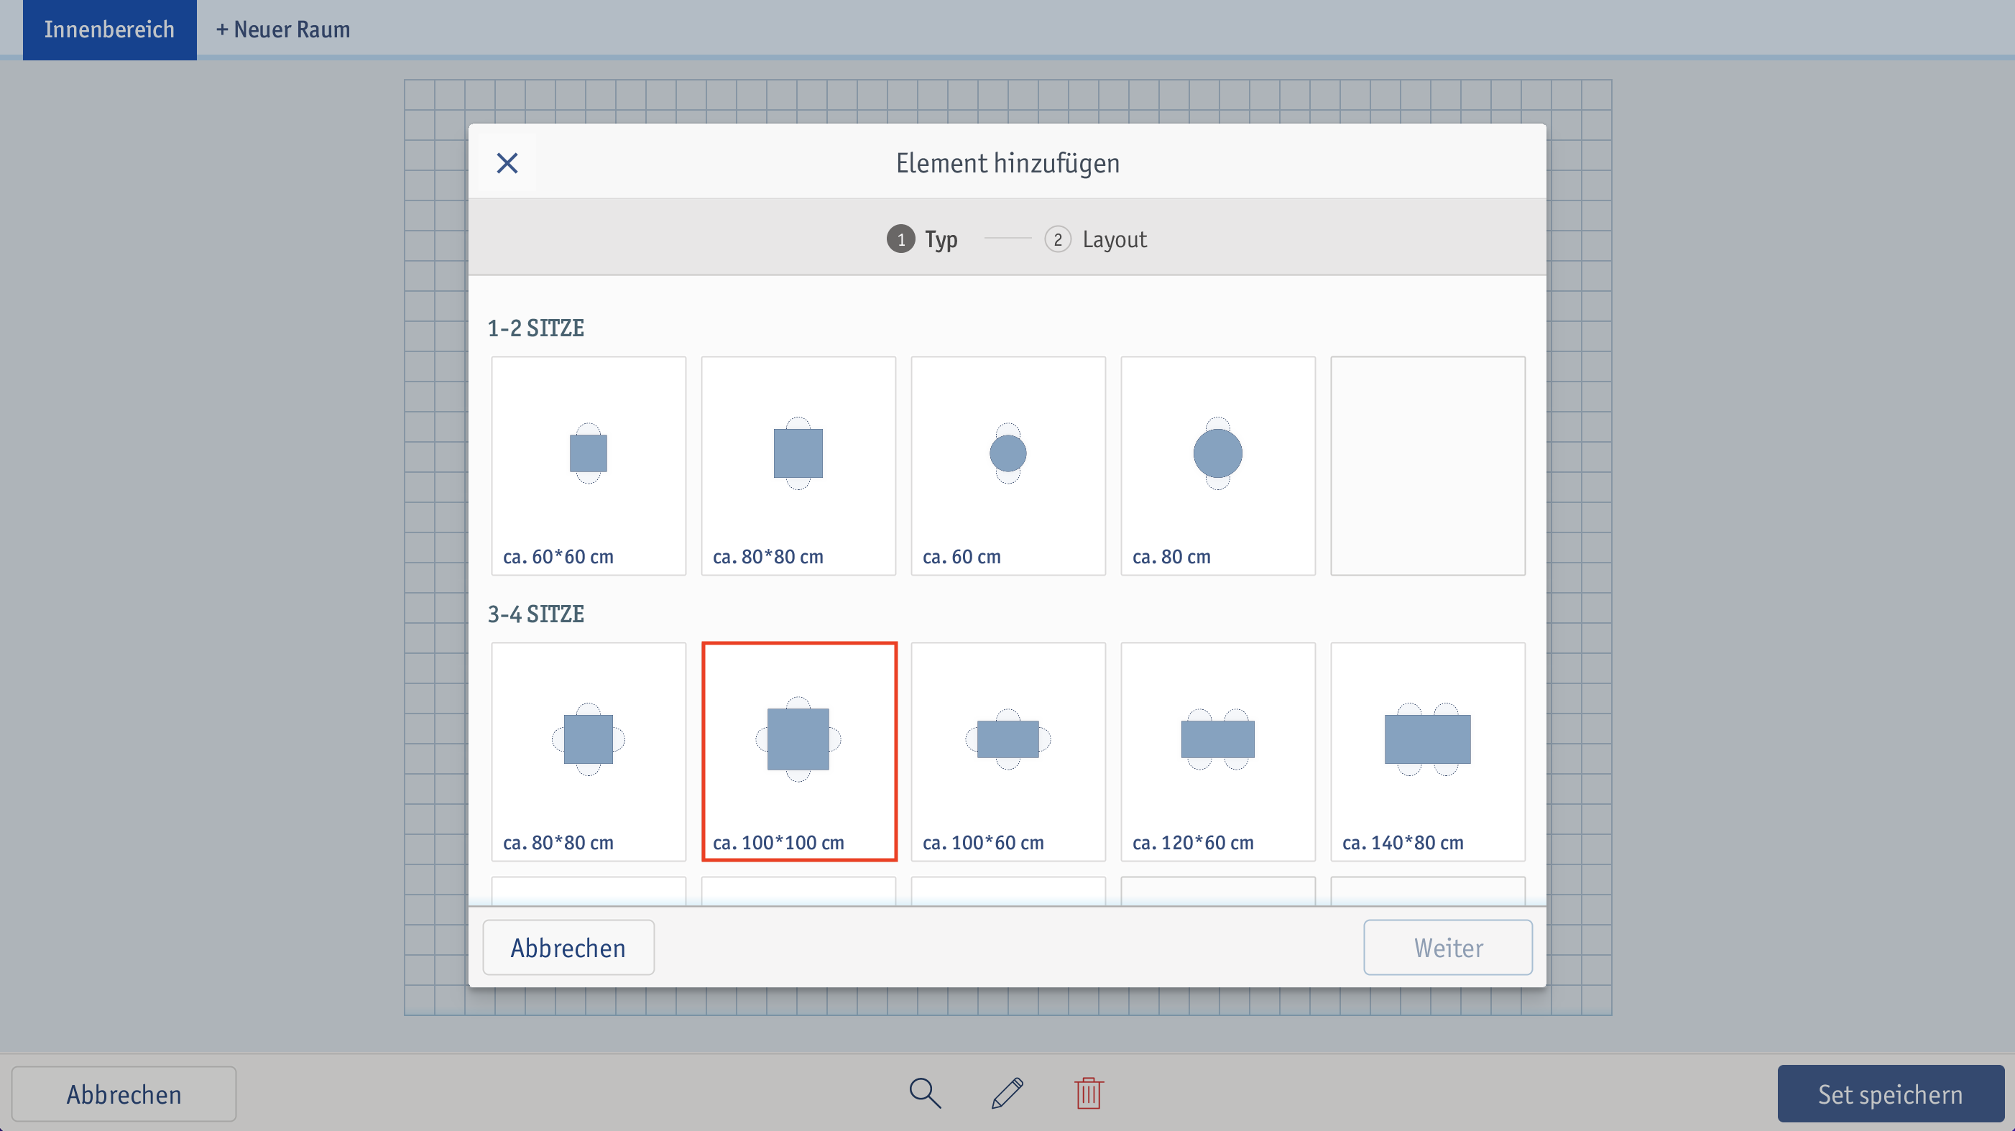
Task: Open the Innenbereich room tab
Action: pos(109,29)
